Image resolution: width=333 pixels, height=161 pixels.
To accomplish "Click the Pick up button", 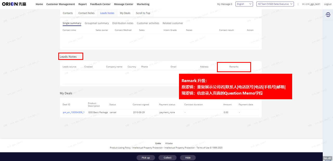I will (146, 158).
